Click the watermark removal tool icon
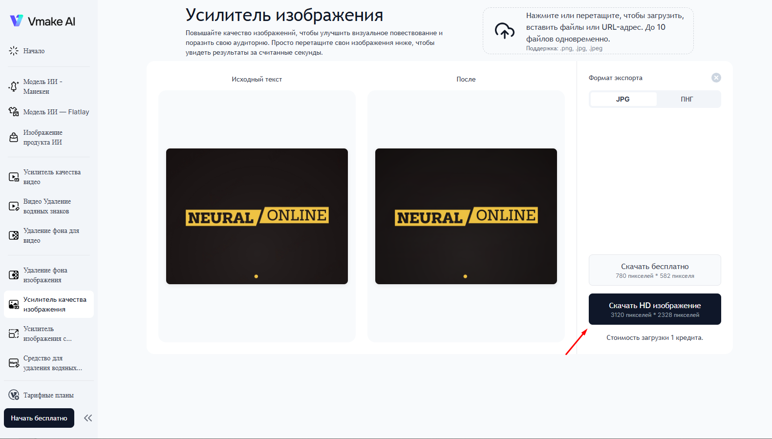Image resolution: width=772 pixels, height=439 pixels. click(x=14, y=363)
